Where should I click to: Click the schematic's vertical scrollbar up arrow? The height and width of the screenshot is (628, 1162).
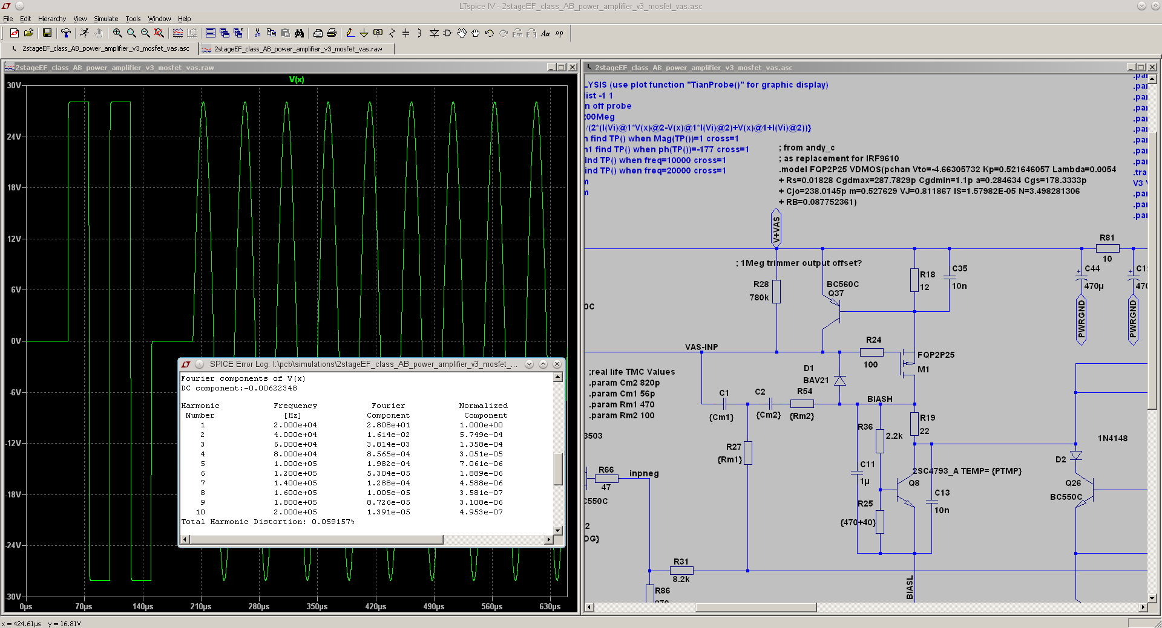[1152, 79]
